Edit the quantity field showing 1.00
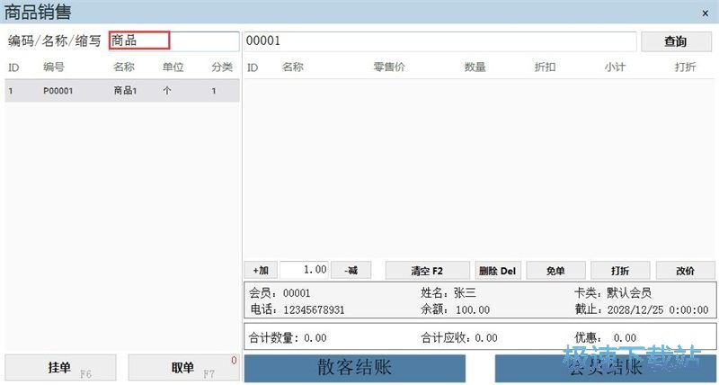This screenshot has height=385, width=719. (304, 270)
